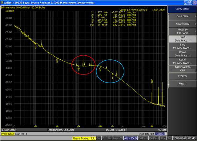Viewport: 197px width, 141px height.
Task: Click the Save State softkey
Action: pyautogui.click(x=183, y=16)
